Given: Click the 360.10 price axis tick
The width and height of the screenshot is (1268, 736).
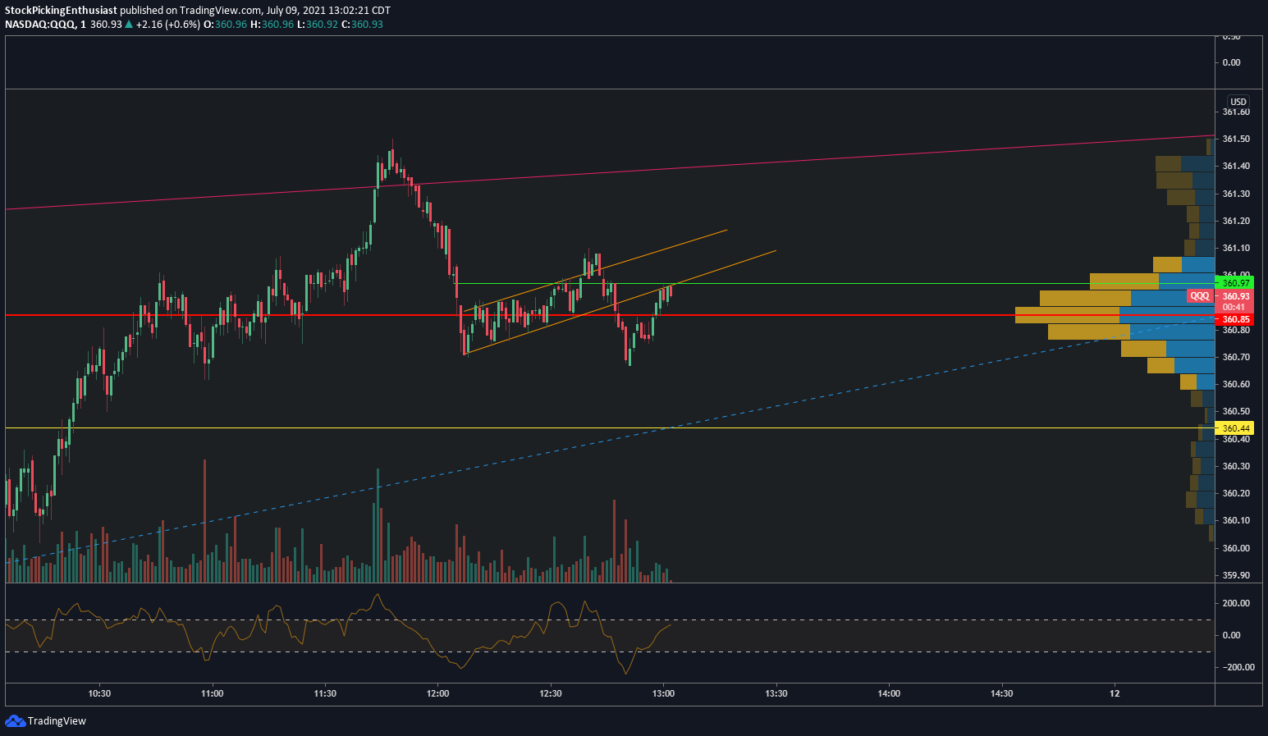Looking at the screenshot, I should pyautogui.click(x=1236, y=520).
